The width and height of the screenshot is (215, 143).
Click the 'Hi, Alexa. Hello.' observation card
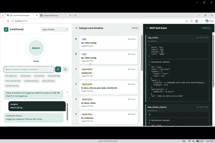point(108,103)
